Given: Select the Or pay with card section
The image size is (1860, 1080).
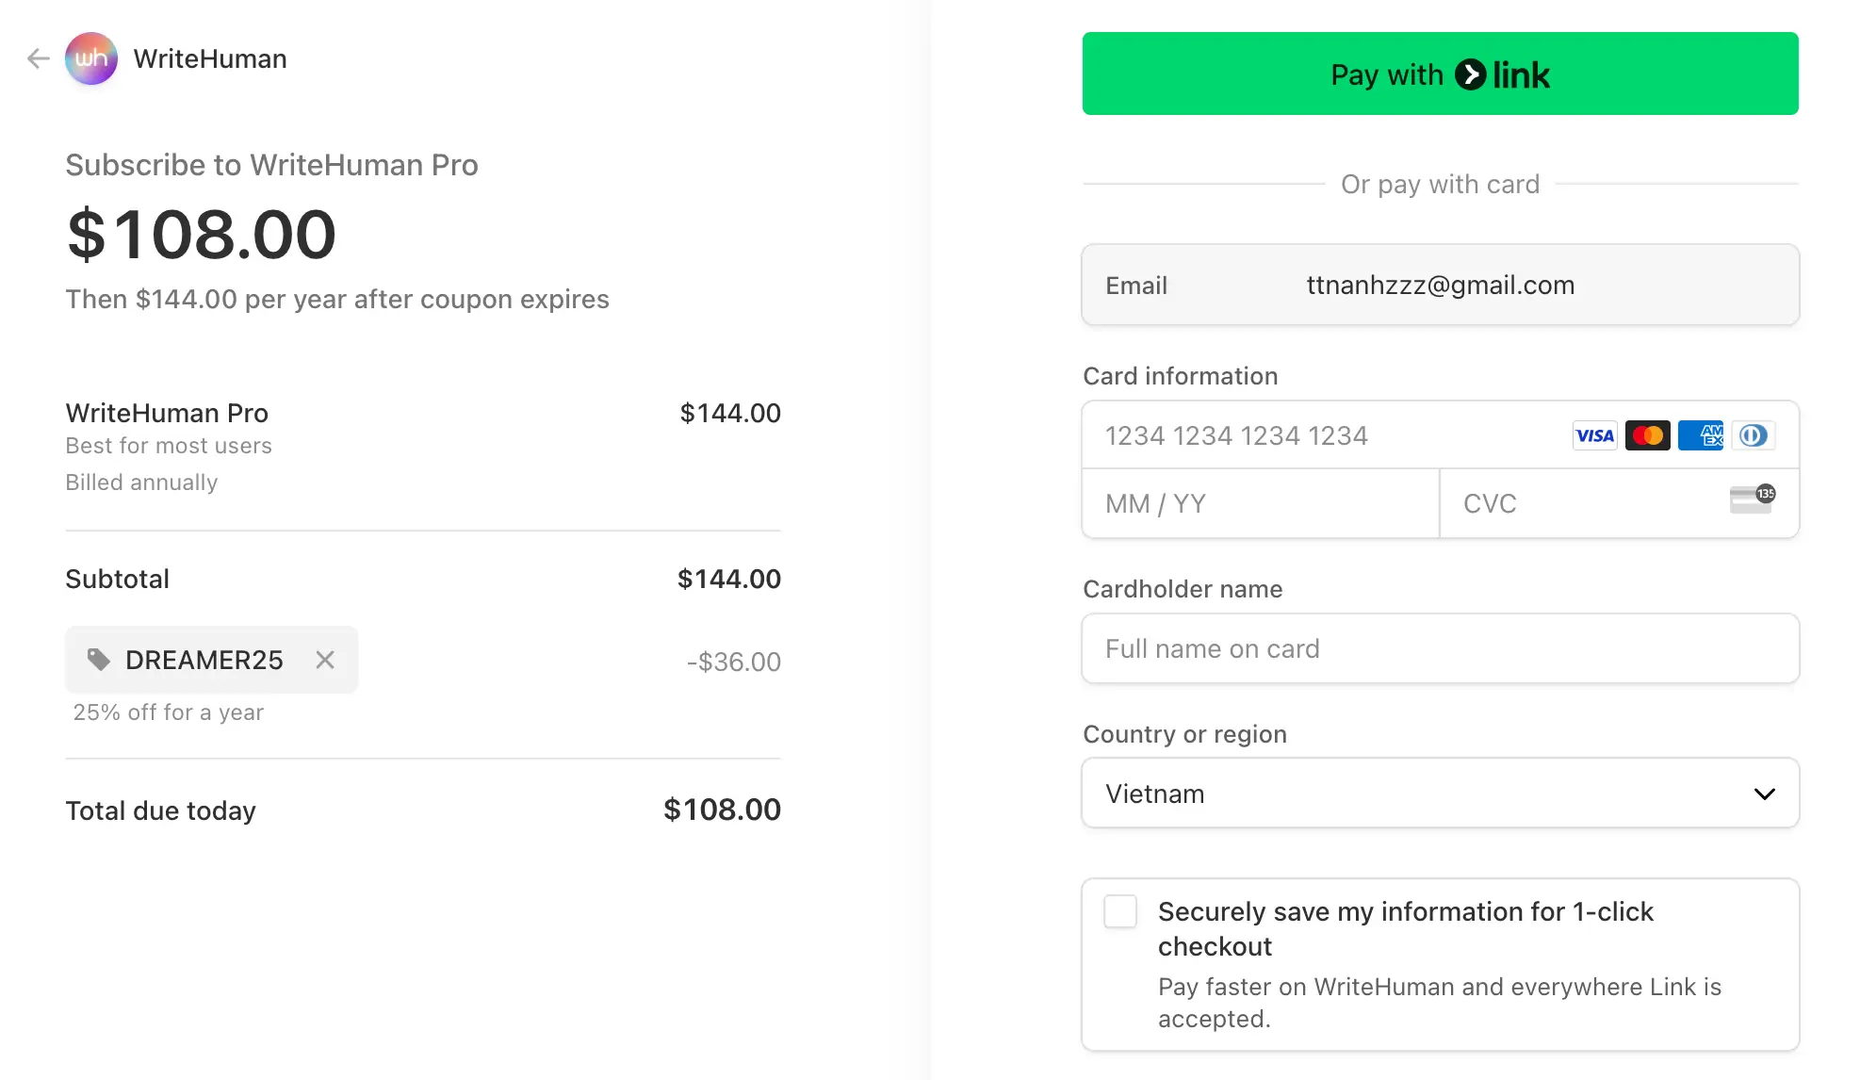Looking at the screenshot, I should (1440, 184).
